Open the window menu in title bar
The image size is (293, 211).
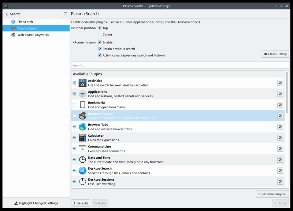(x=5, y=6)
